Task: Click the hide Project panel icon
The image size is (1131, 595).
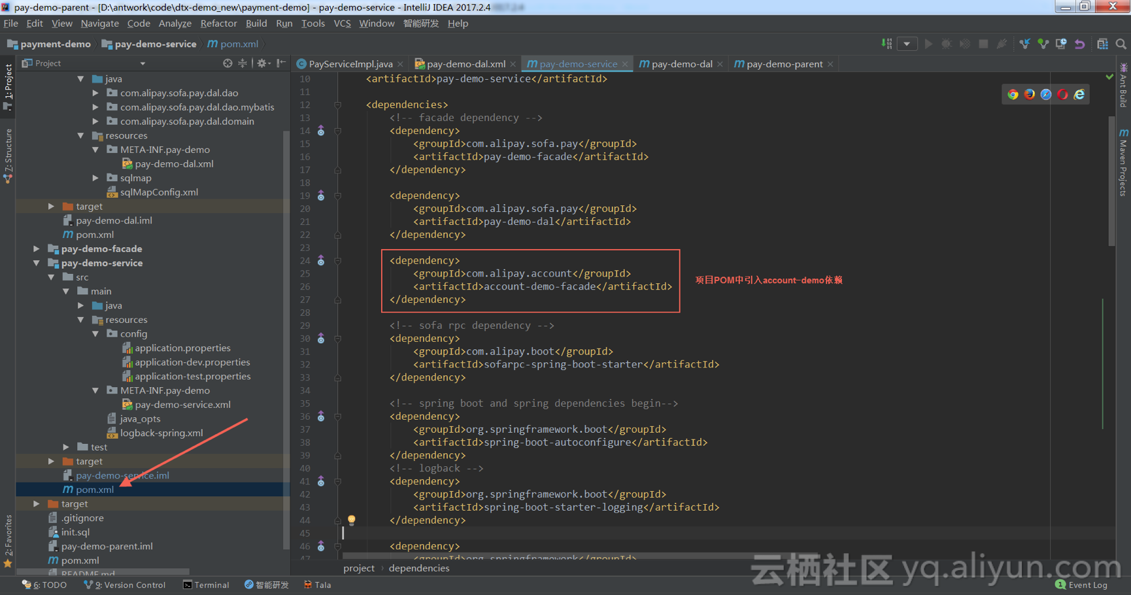Action: (281, 63)
